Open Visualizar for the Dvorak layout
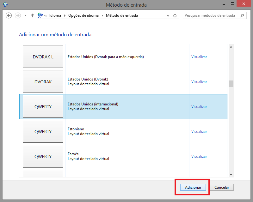The width and height of the screenshot is (253, 202). 199,81
